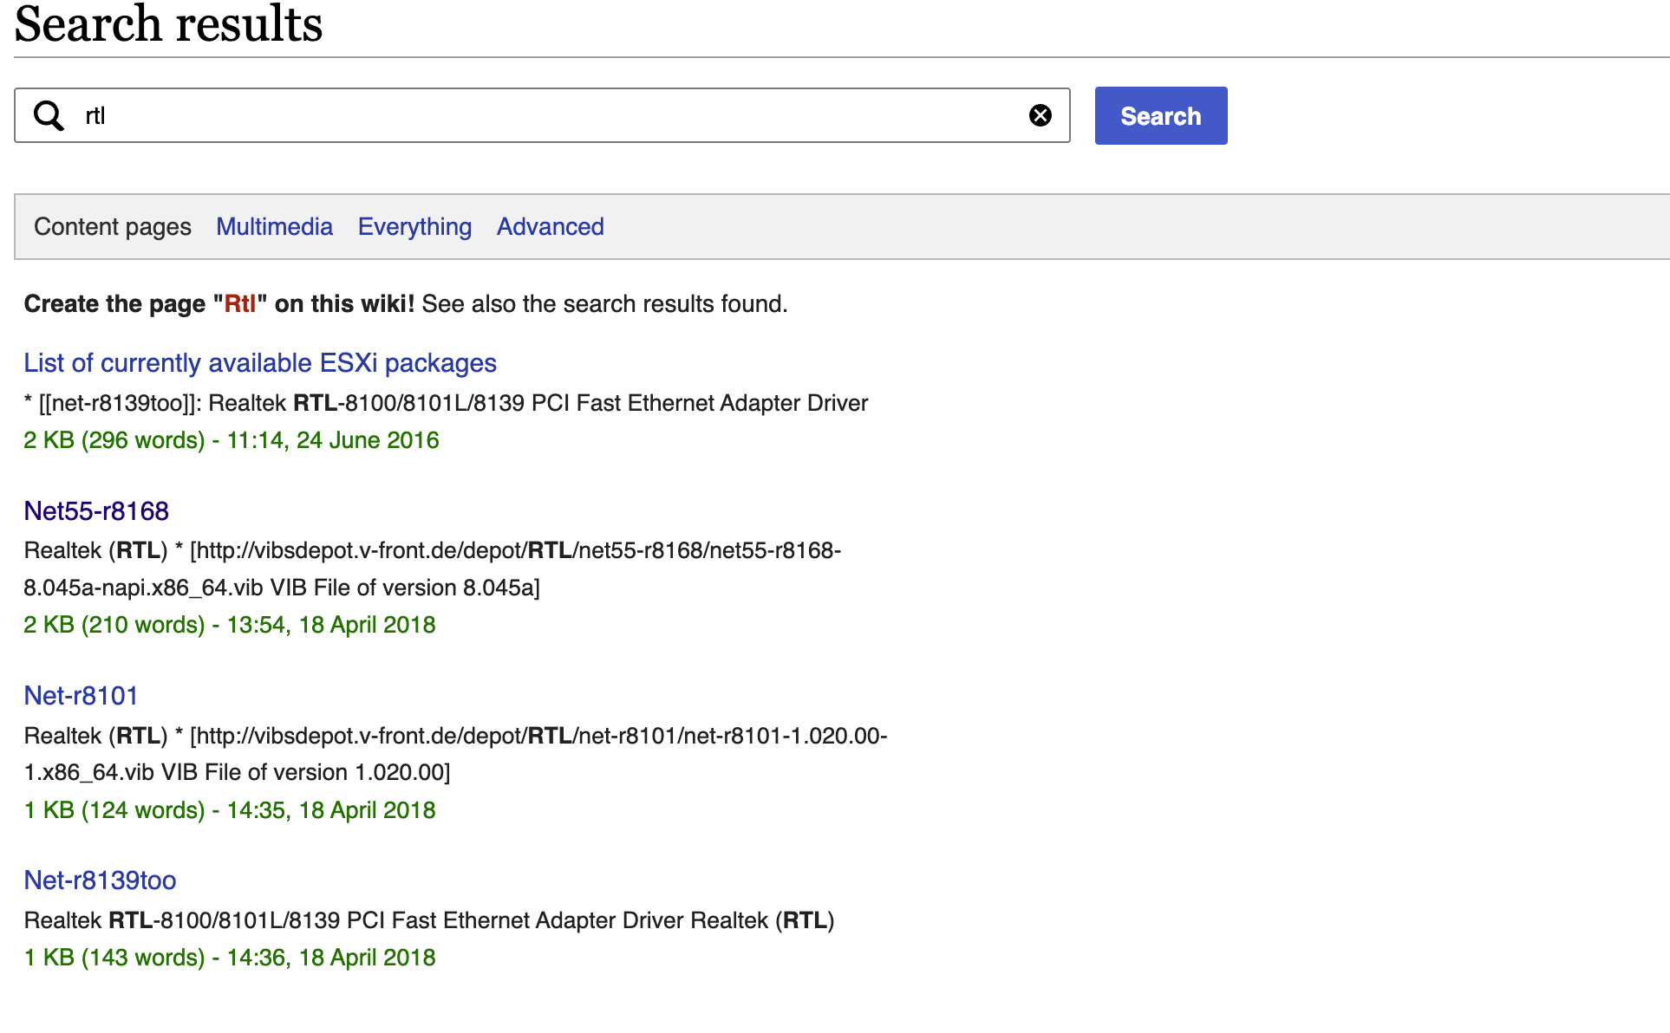Click the '1 KB (143 words)' result metadata
This screenshot has width=1670, height=1033.
pyautogui.click(x=114, y=958)
